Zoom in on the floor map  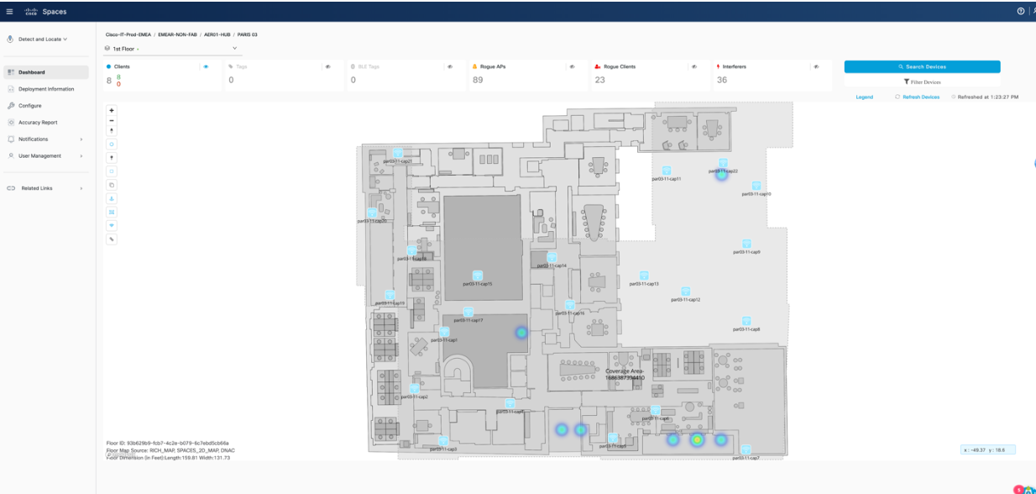[112, 110]
